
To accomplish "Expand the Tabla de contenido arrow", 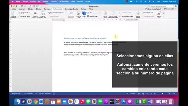I will click(15, 13).
